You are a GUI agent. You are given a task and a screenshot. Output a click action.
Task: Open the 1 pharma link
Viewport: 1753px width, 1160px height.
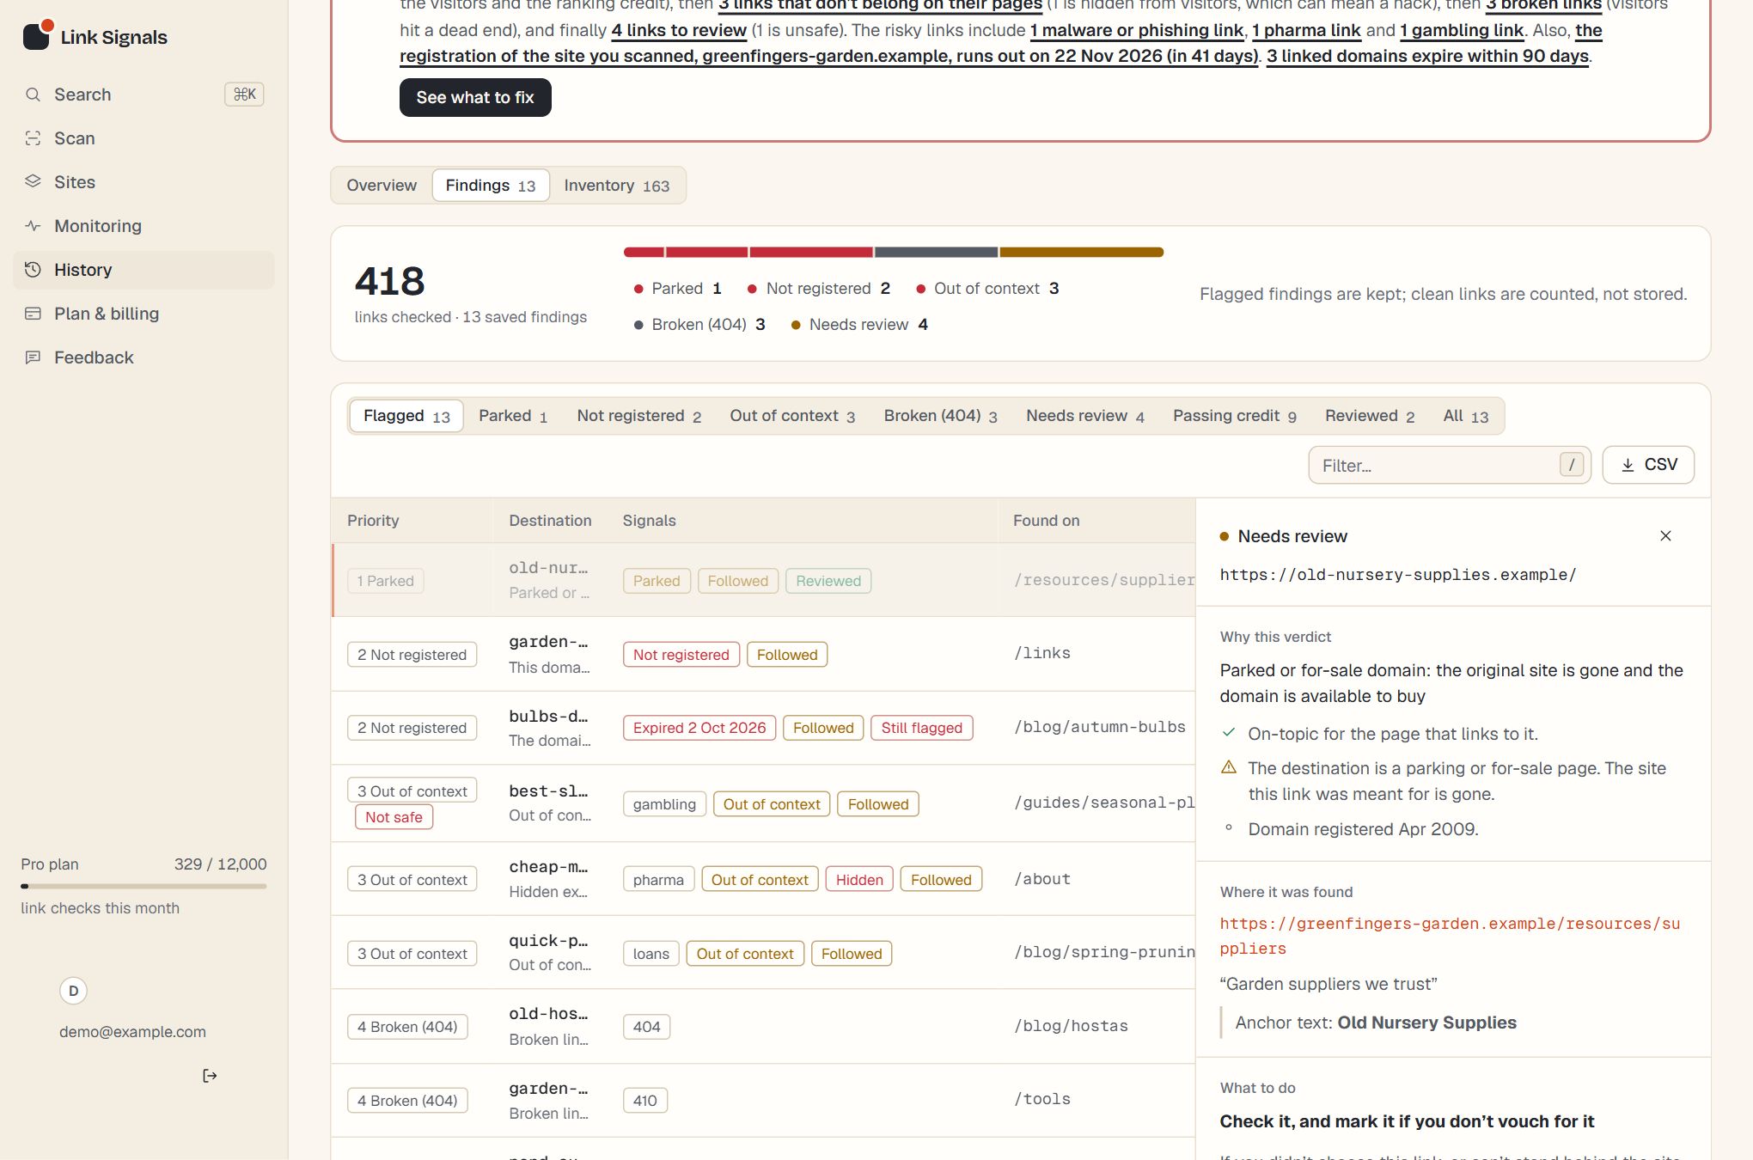pyautogui.click(x=1306, y=31)
